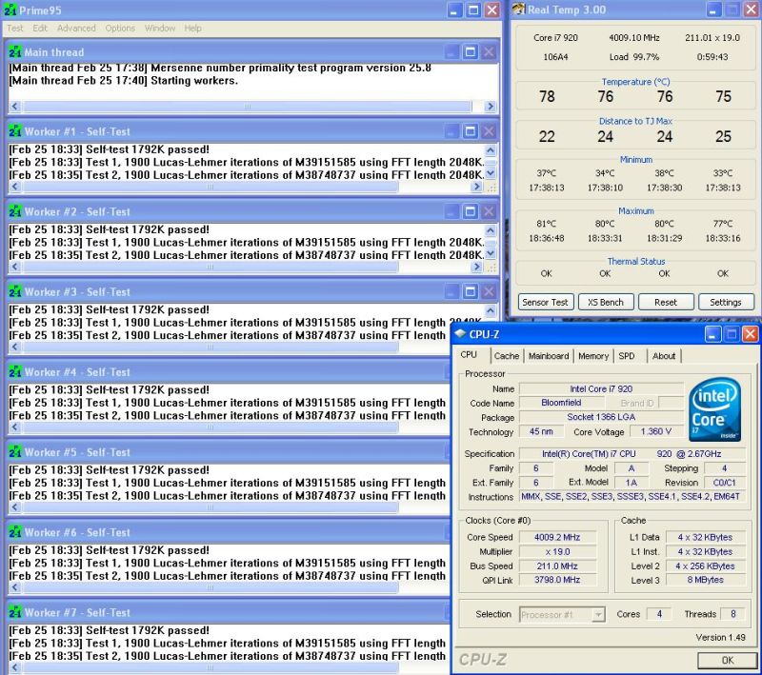This screenshot has height=675, width=762.
Task: Click Main thread horizontal scroll left arrow
Action: point(15,107)
